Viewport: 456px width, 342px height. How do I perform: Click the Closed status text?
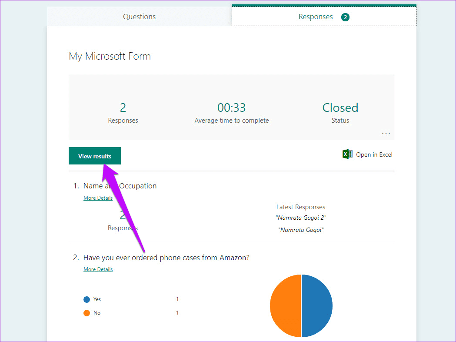[x=340, y=108]
